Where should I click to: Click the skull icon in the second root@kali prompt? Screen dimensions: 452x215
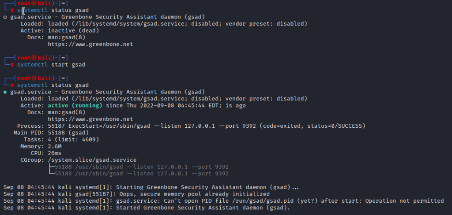[34, 58]
